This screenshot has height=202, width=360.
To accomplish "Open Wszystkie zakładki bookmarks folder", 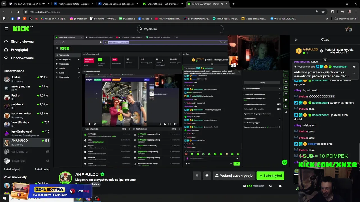I will click(346, 19).
